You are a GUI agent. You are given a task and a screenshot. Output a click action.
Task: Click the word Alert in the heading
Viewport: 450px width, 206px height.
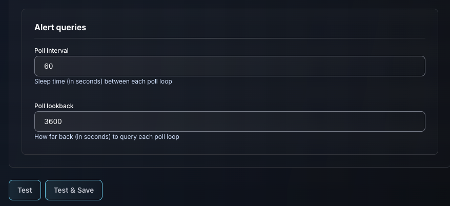(45, 28)
